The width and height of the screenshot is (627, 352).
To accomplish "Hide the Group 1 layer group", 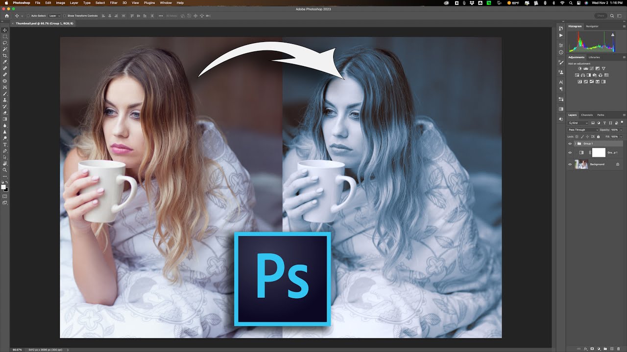I will coord(570,144).
